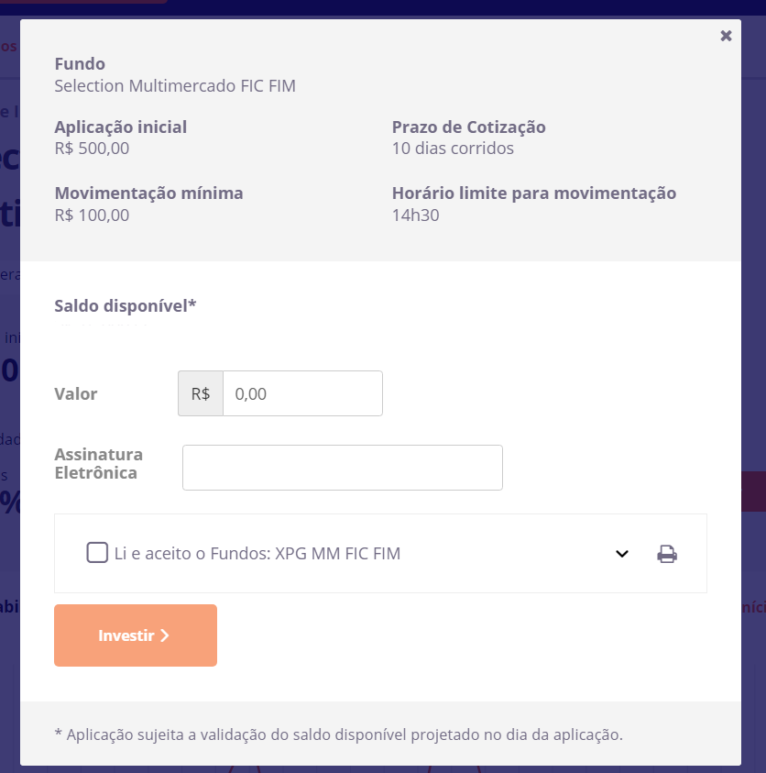The width and height of the screenshot is (766, 773).
Task: Close the investment dialog with the X
Action: 726,36
